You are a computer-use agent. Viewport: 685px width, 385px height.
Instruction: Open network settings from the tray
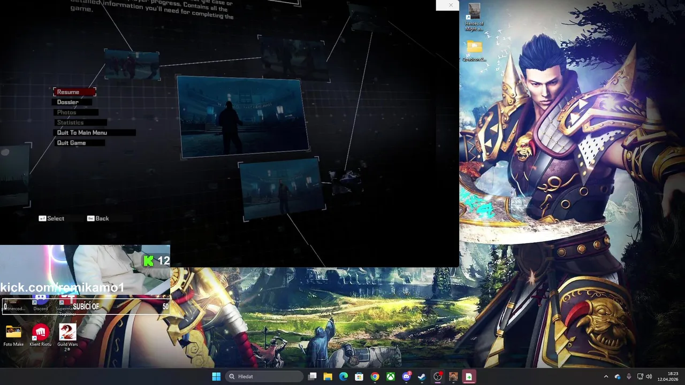pyautogui.click(x=640, y=376)
